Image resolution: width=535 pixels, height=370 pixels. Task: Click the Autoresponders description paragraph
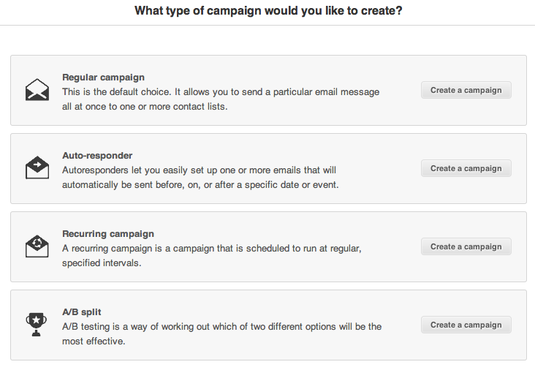tap(200, 178)
